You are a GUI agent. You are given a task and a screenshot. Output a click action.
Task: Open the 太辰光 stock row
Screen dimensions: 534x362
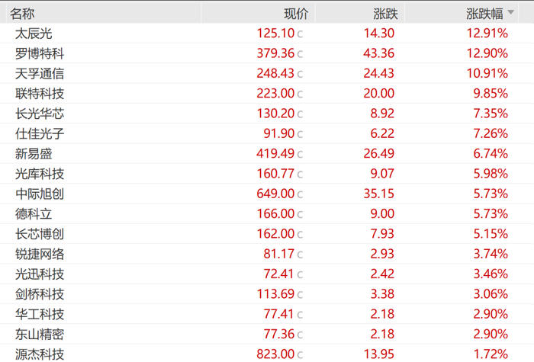coord(34,34)
